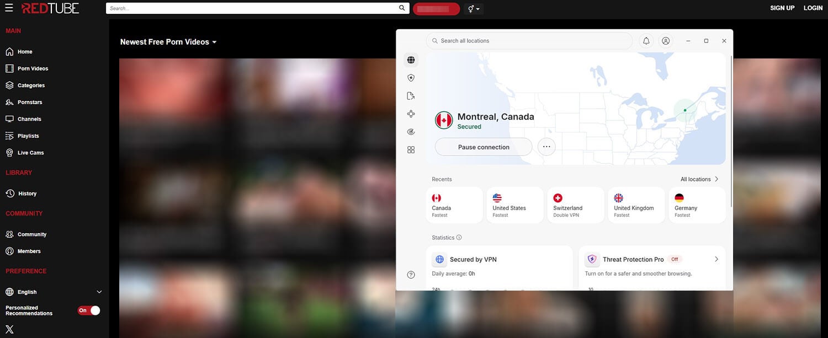Open the notifications bell in the VPN app
Viewport: 828px width, 338px height.
(646, 41)
